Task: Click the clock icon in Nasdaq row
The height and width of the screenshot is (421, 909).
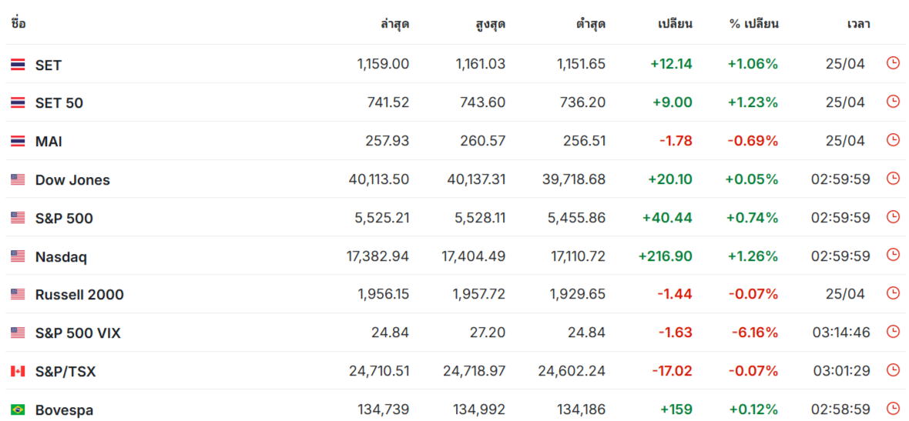Action: tap(893, 255)
